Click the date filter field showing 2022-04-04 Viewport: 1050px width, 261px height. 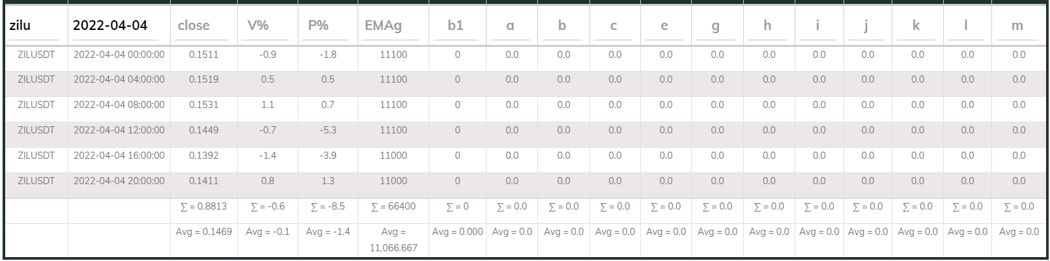pyautogui.click(x=119, y=26)
